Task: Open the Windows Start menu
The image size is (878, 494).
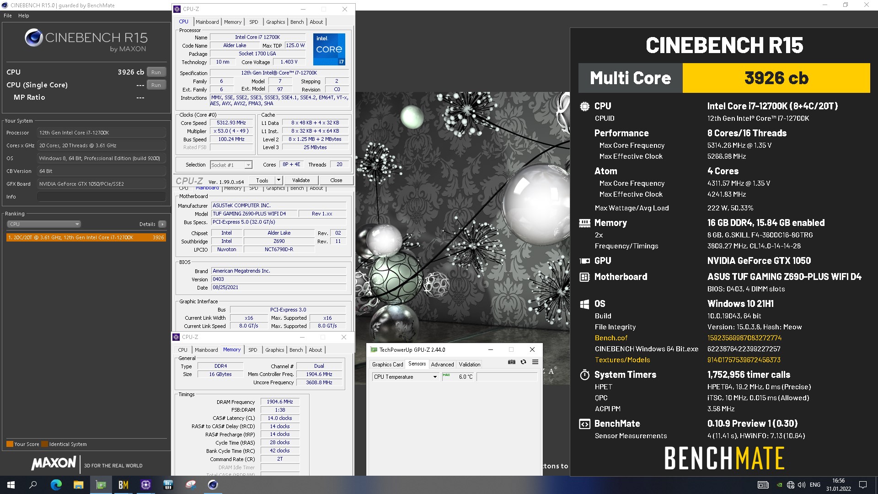Action: (11, 485)
